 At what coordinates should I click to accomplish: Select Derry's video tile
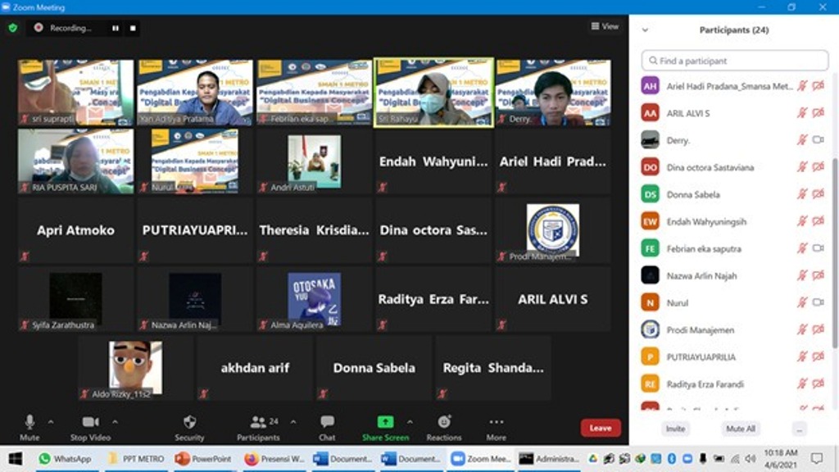tap(553, 93)
